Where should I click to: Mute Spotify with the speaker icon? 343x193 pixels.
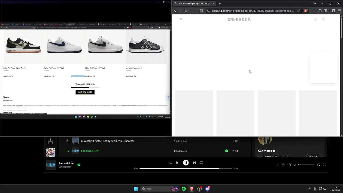tap(294, 165)
